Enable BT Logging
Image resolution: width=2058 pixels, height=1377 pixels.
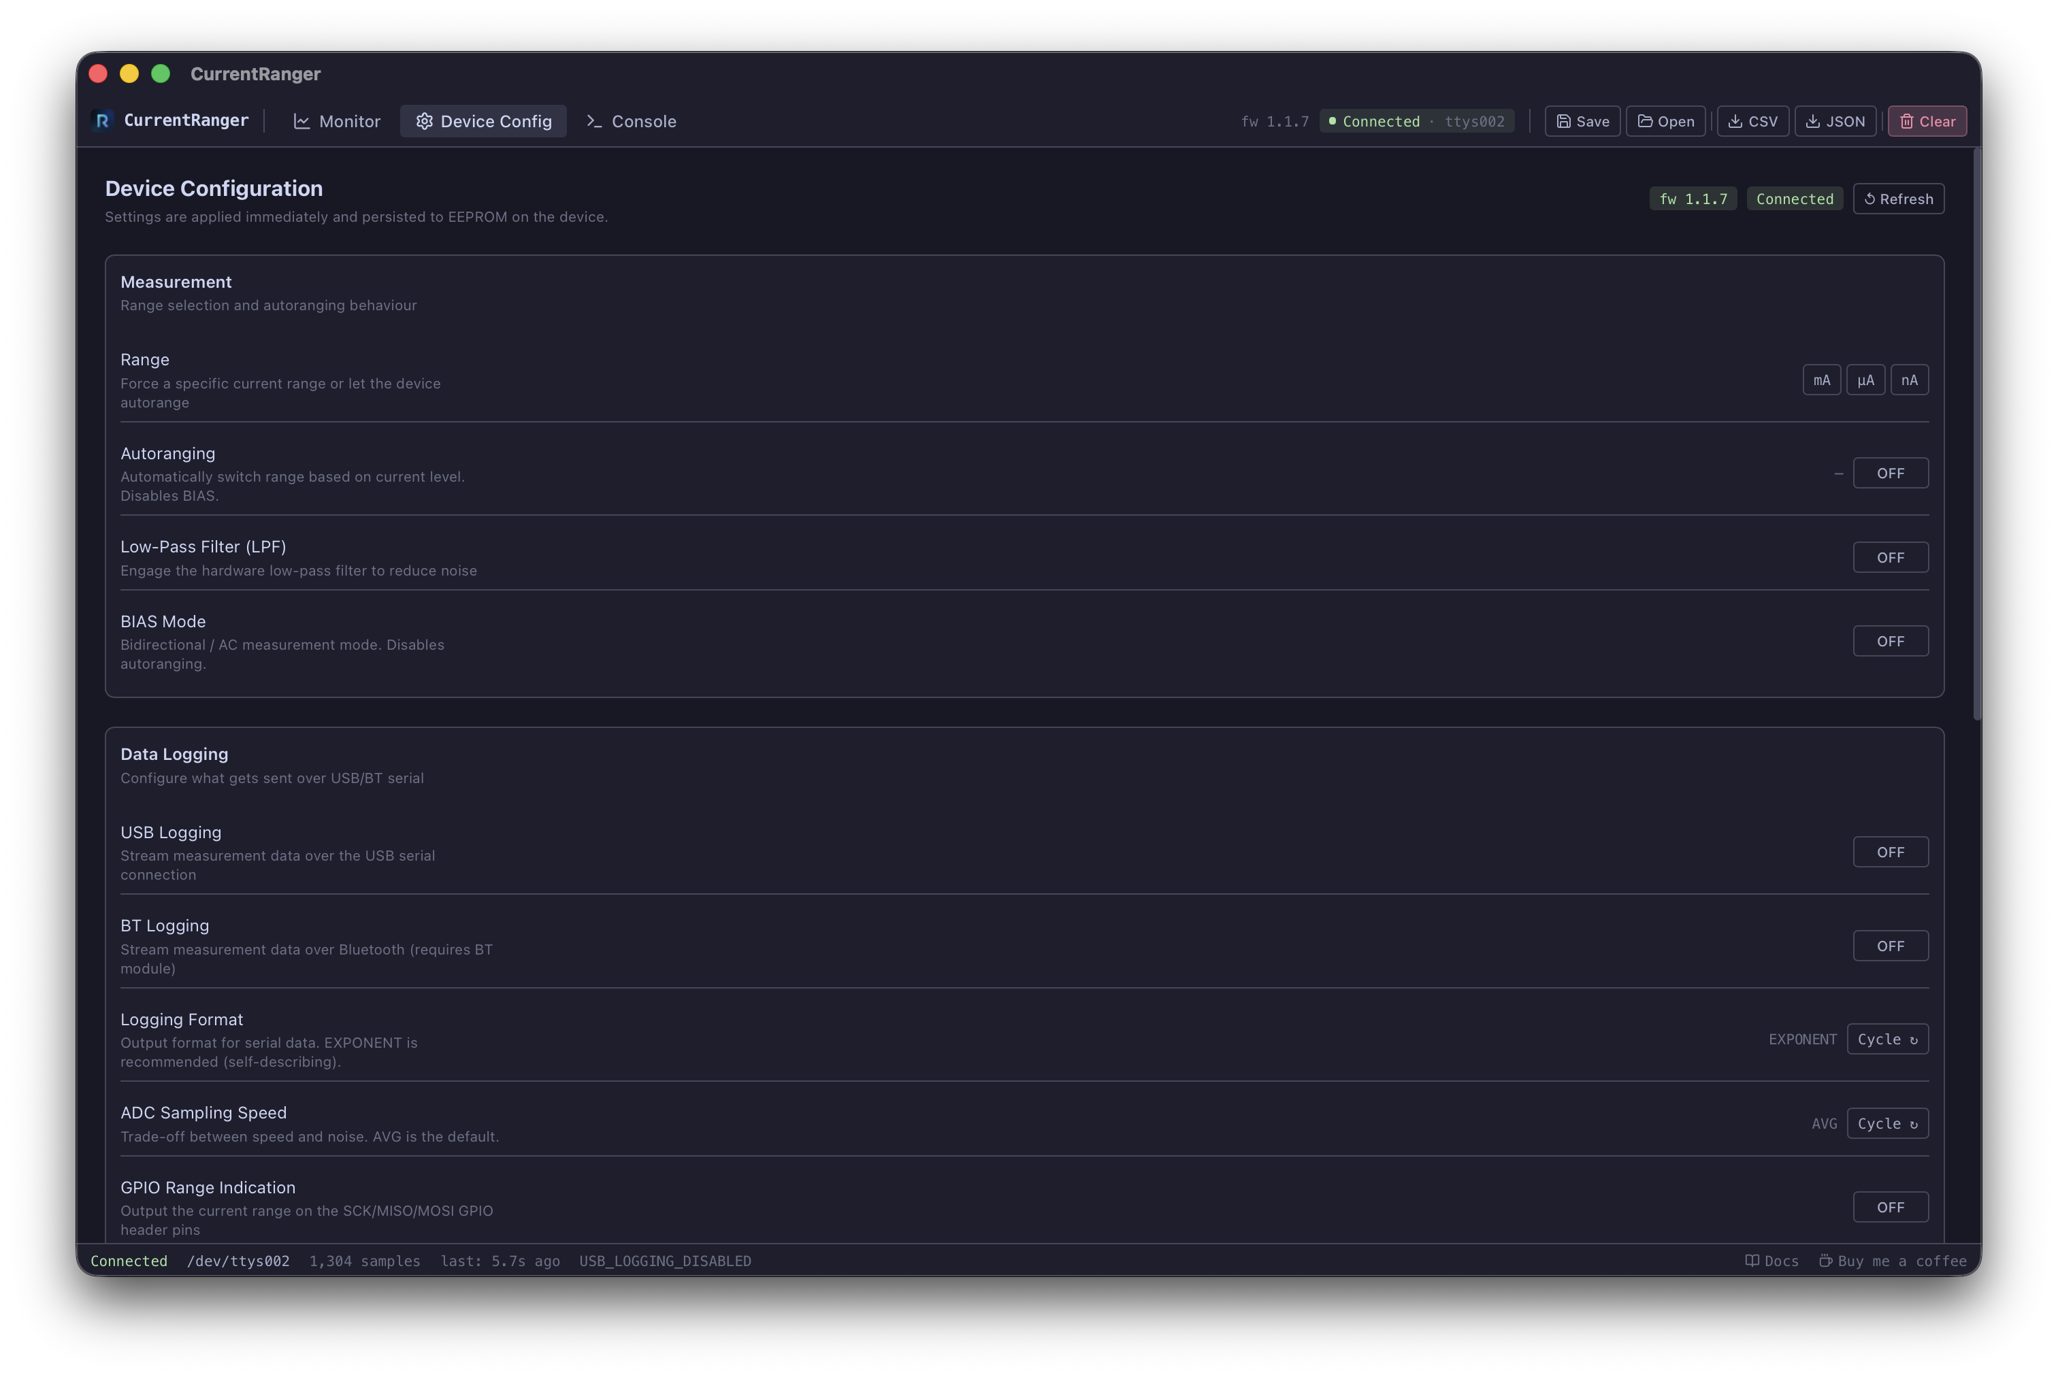pos(1890,945)
